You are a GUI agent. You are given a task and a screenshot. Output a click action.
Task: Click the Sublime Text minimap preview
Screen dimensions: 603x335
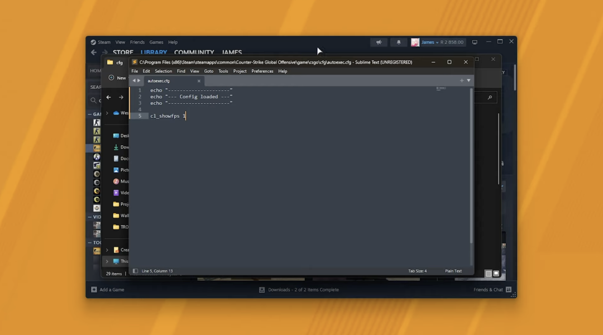(x=441, y=88)
